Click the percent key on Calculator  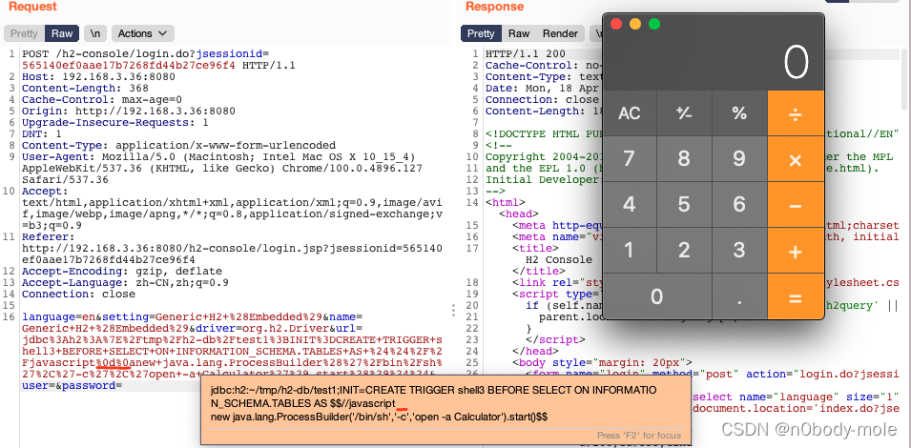click(x=739, y=113)
